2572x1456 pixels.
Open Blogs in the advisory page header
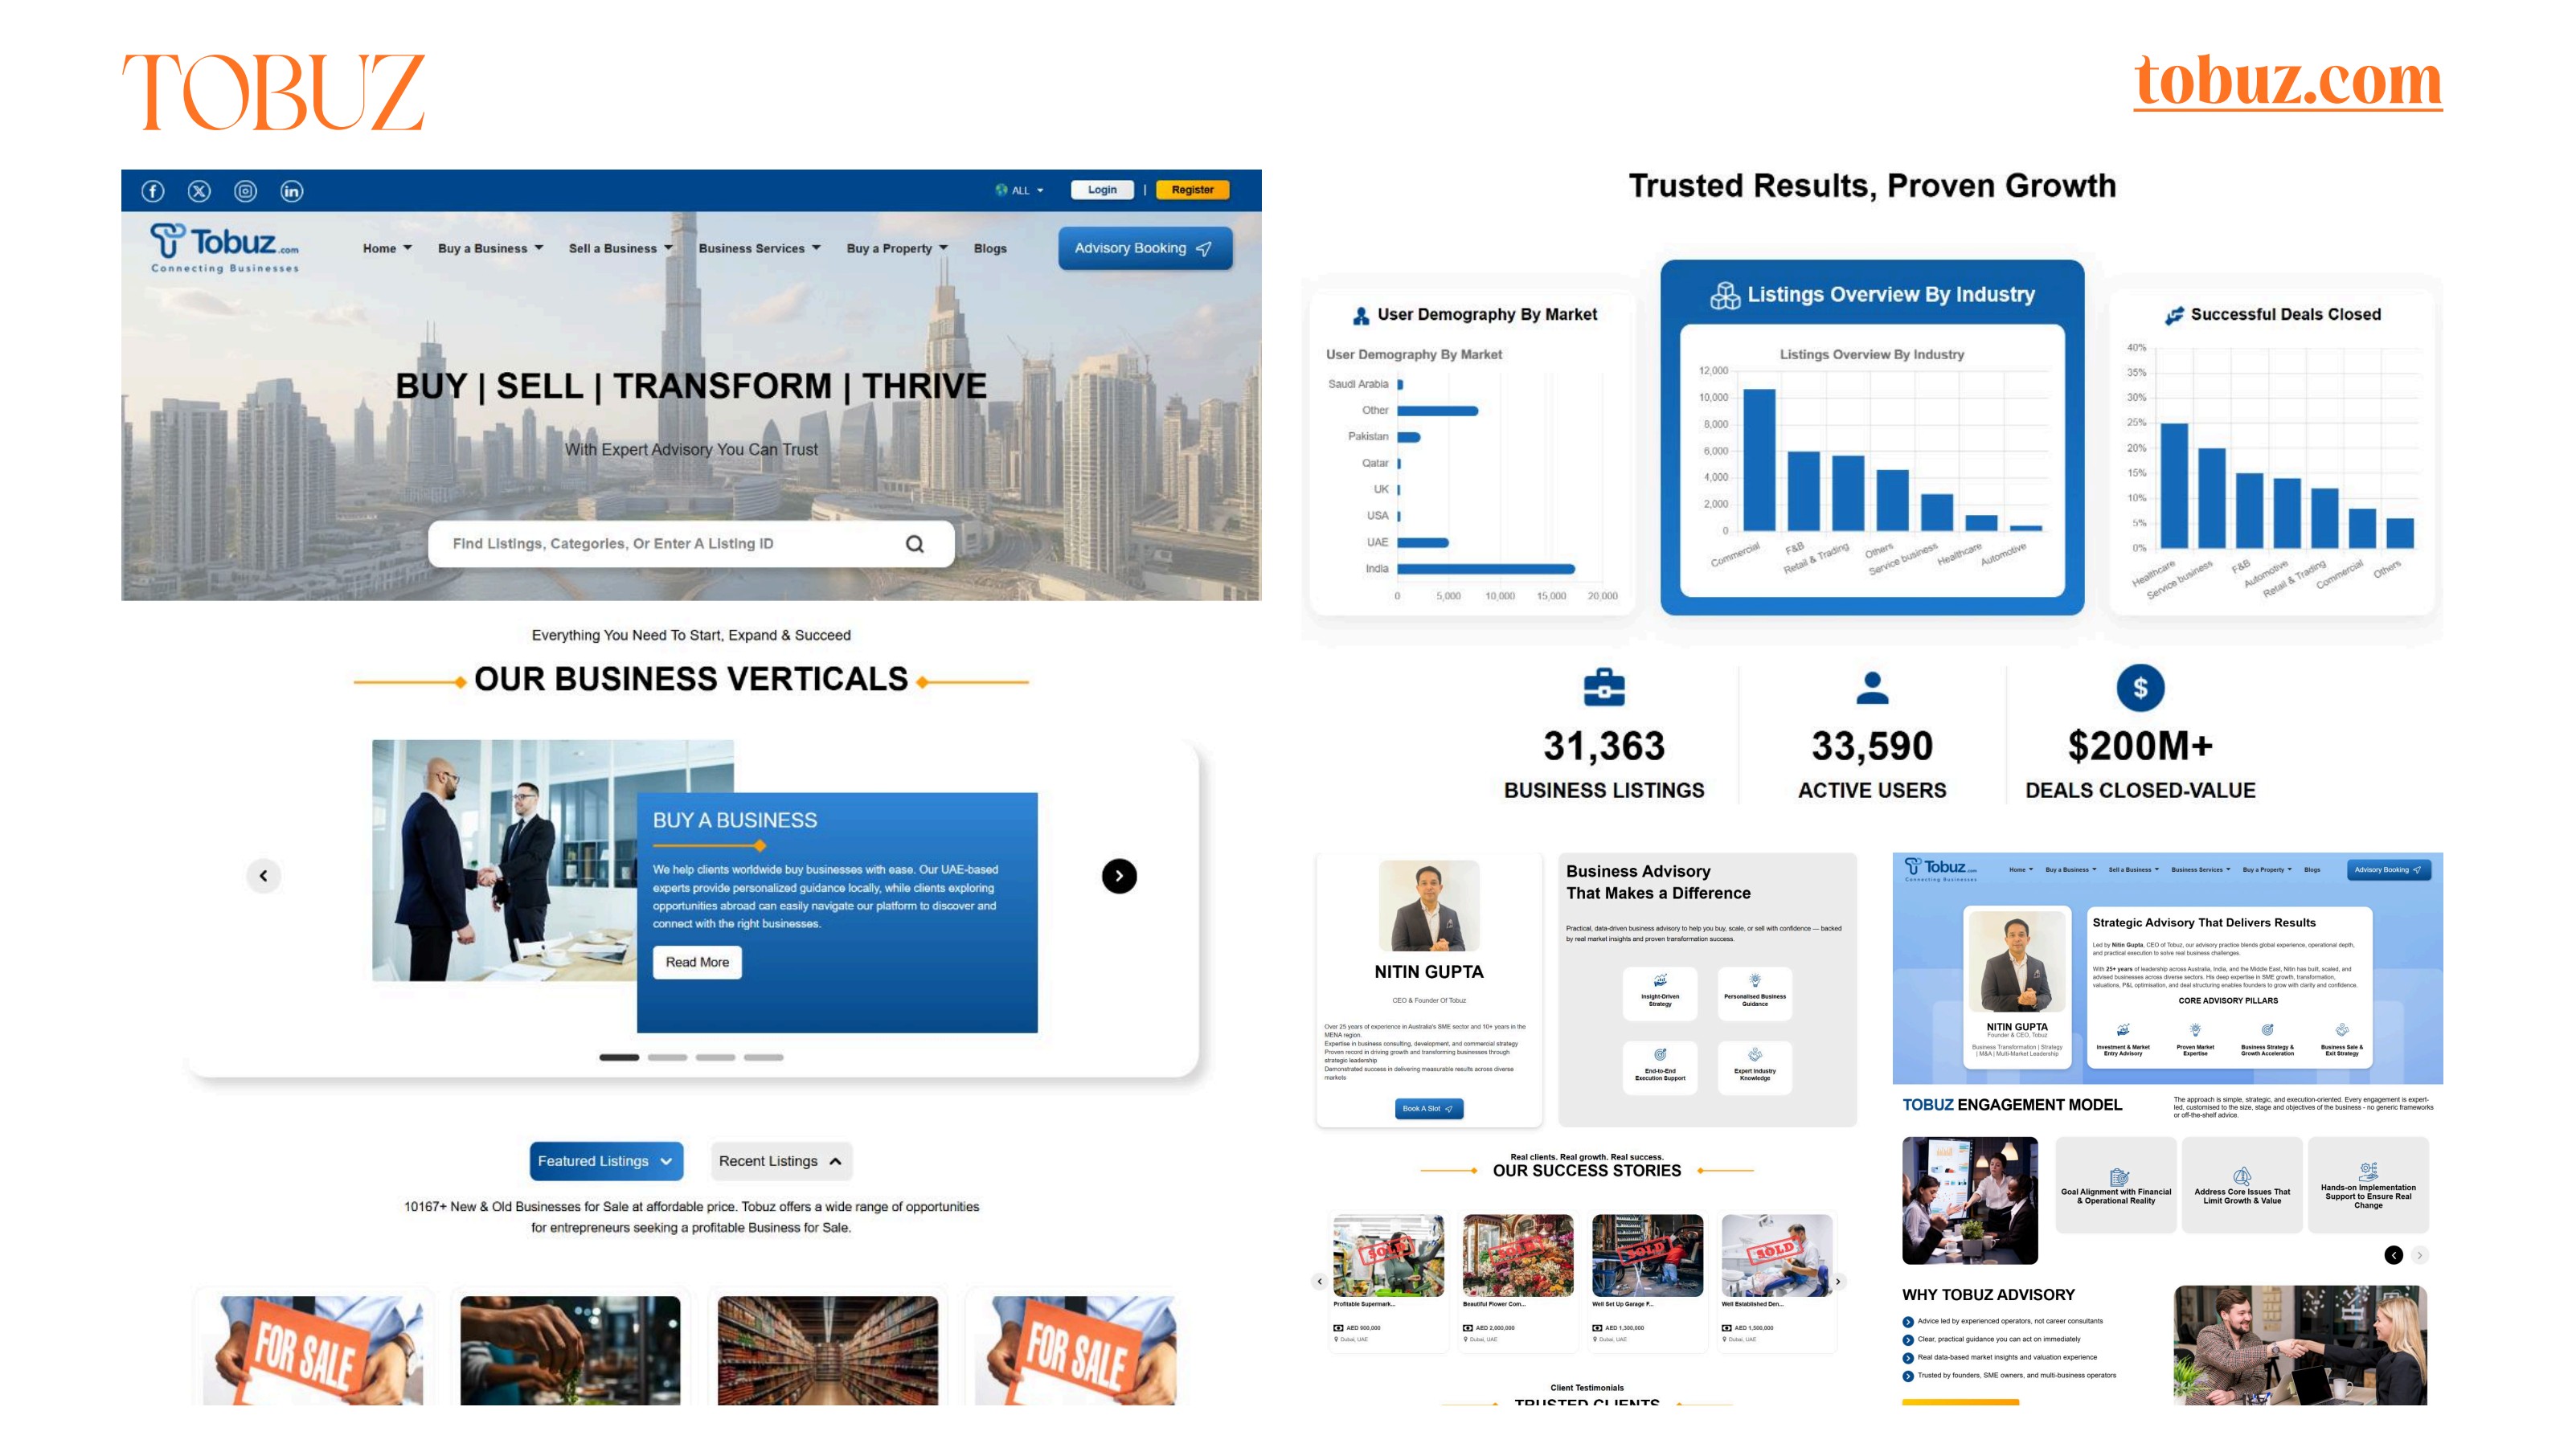point(2312,870)
